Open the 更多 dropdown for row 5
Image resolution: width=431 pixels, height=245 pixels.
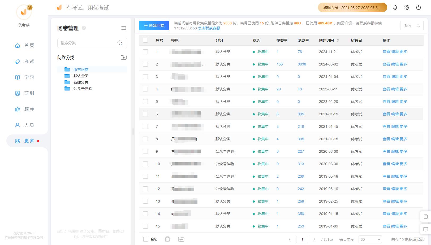[x=403, y=102]
